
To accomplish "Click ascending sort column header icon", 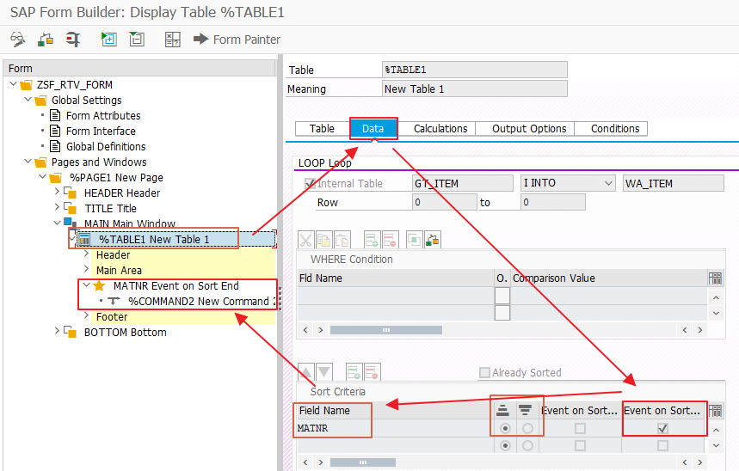I will (503, 411).
